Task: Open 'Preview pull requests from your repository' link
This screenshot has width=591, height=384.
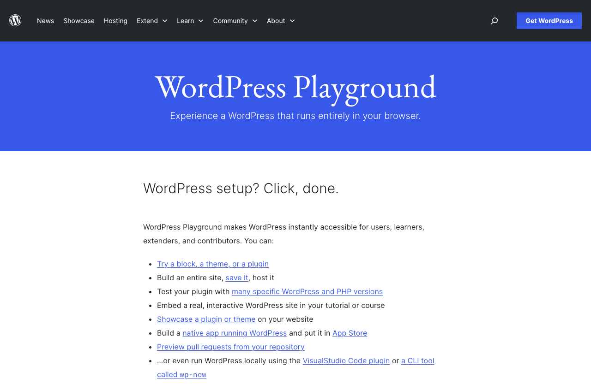Action: click(231, 347)
